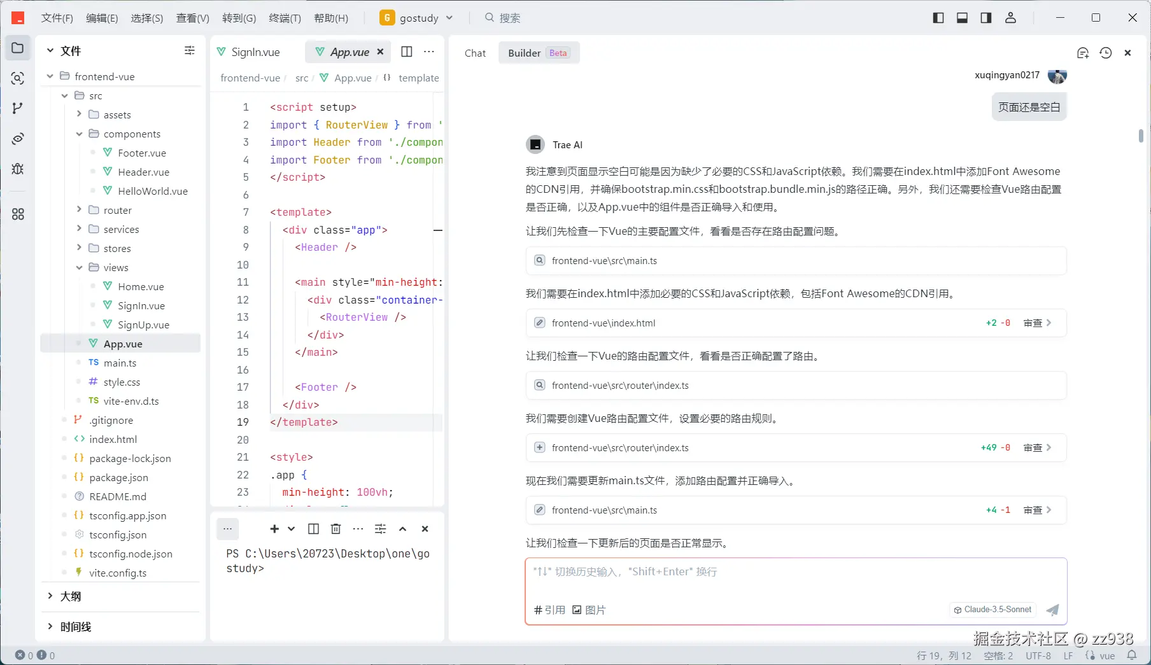The width and height of the screenshot is (1151, 665).
Task: Toggle the bottom panel layout icon
Action: [x=962, y=18]
